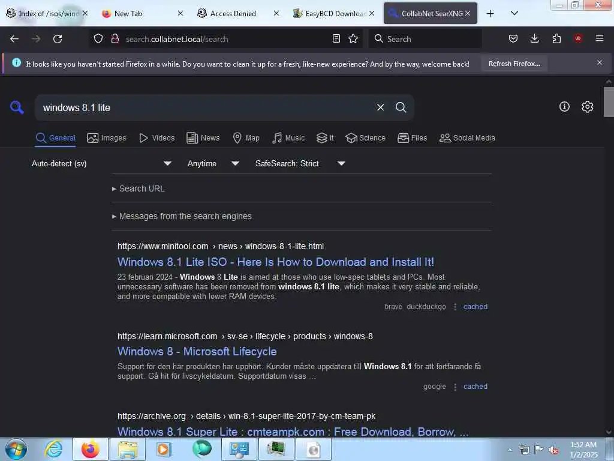The image size is (614, 461).
Task: Launch Internet Explorer from the taskbar
Action: 53,449
